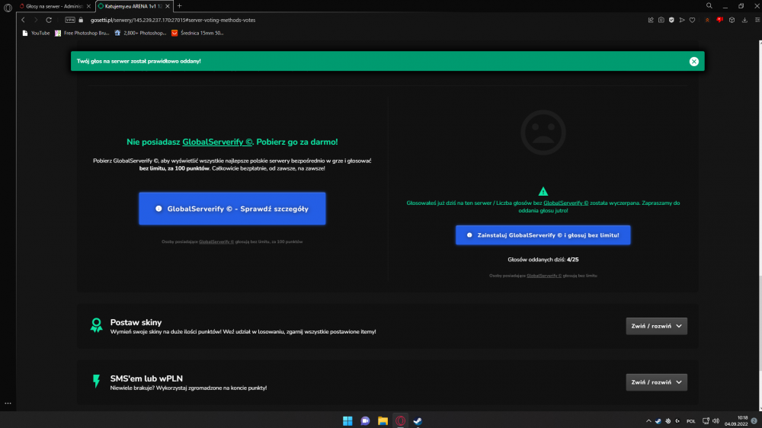Open the volume speaker tray icon
This screenshot has width=762, height=428.
(716, 420)
